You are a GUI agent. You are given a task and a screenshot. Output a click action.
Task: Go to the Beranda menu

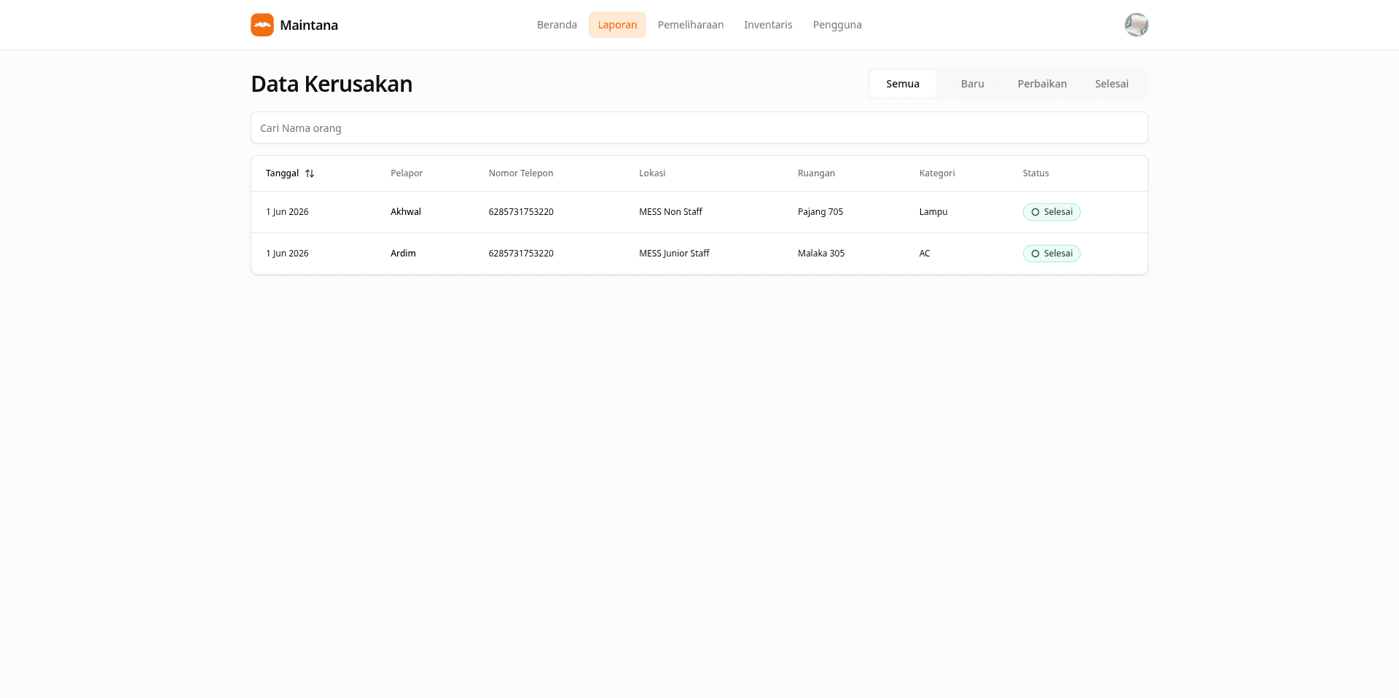pos(557,25)
